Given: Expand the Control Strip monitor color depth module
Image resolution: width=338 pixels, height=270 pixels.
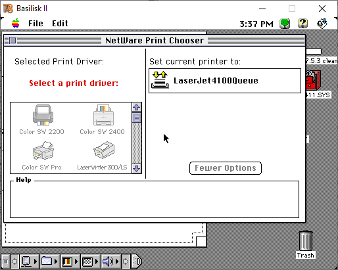Looking at the screenshot, I should click(70, 261).
